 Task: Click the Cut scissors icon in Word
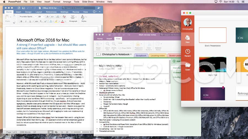tap(14, 15)
